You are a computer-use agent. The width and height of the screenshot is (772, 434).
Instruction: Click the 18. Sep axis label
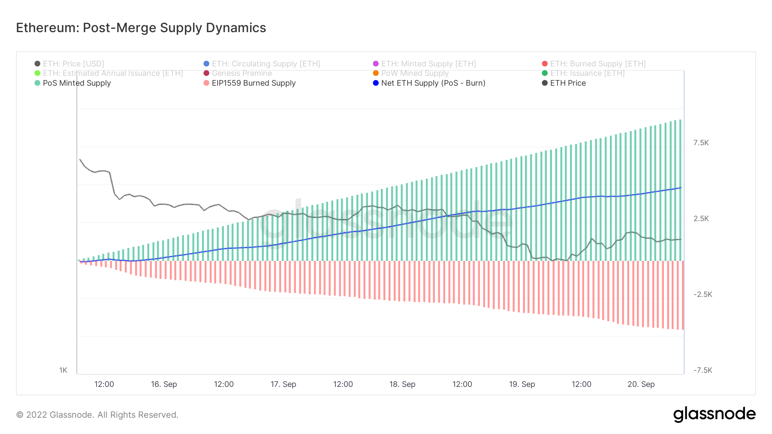point(402,384)
